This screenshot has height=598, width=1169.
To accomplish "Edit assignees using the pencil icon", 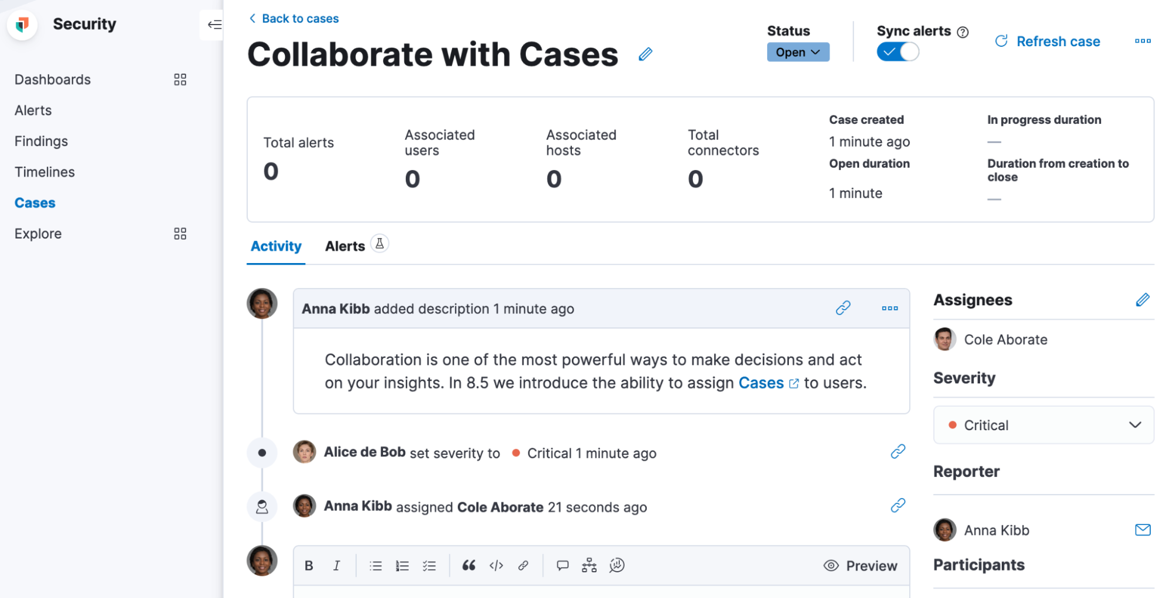I will pyautogui.click(x=1142, y=300).
